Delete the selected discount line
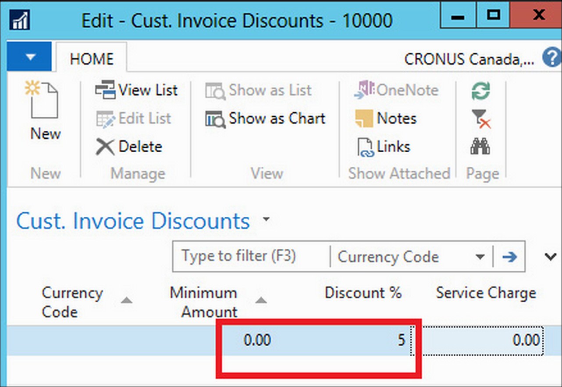 click(x=129, y=147)
